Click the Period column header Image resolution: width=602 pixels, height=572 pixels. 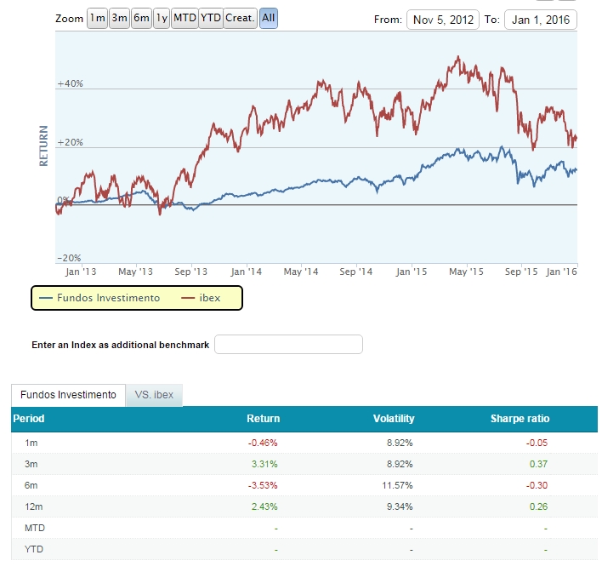coord(29,419)
